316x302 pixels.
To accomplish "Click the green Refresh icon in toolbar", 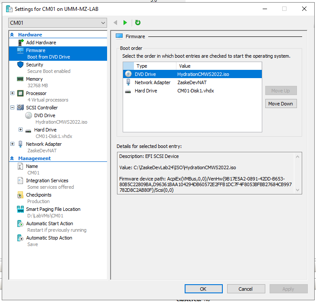I will [x=138, y=23].
